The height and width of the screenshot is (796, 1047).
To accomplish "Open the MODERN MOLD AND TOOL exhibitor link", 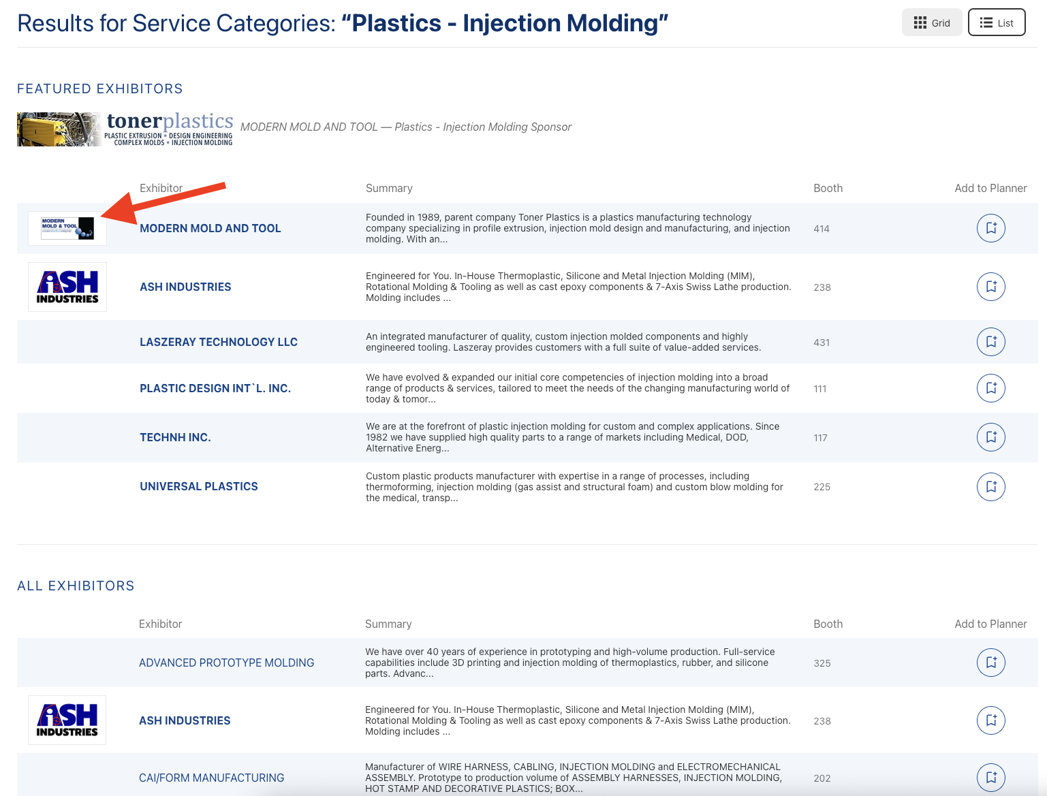I will (x=210, y=229).
